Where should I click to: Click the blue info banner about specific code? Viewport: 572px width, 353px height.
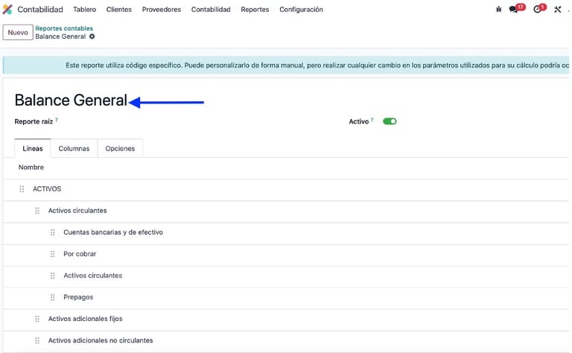pyautogui.click(x=286, y=66)
